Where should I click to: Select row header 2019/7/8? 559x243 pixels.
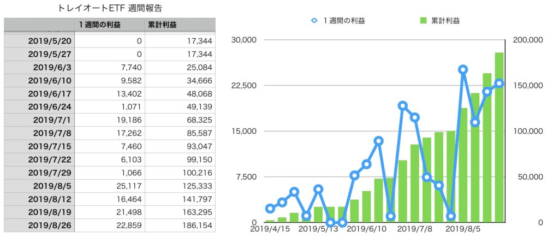pyautogui.click(x=39, y=133)
